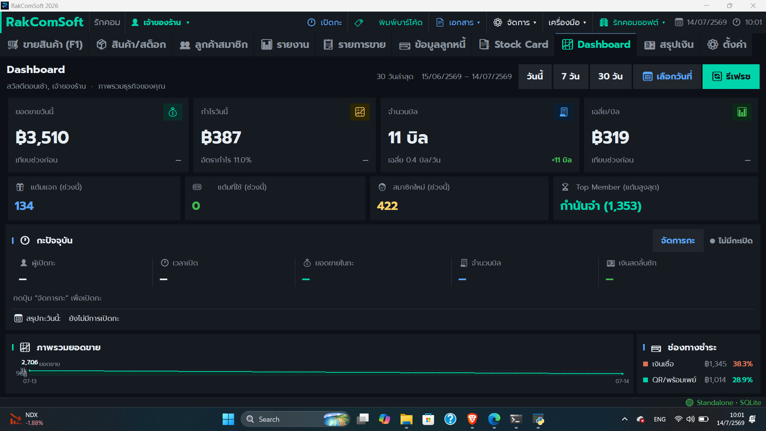Click the cash icon beside เงินสดลิ้นชัก
This screenshot has width=766, height=431.
610,263
